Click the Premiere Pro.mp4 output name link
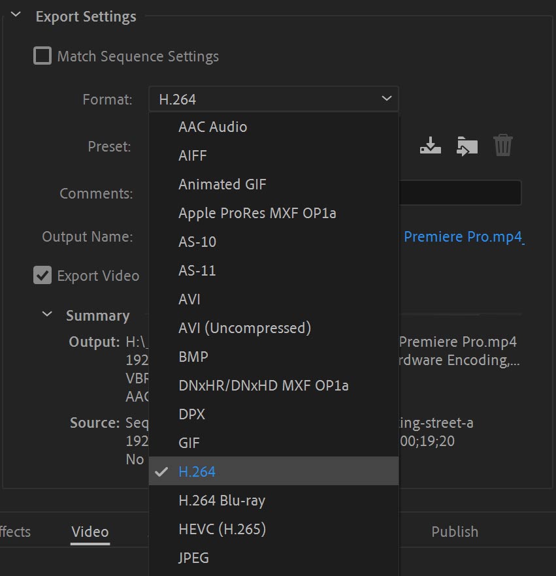This screenshot has width=556, height=576. (x=463, y=236)
